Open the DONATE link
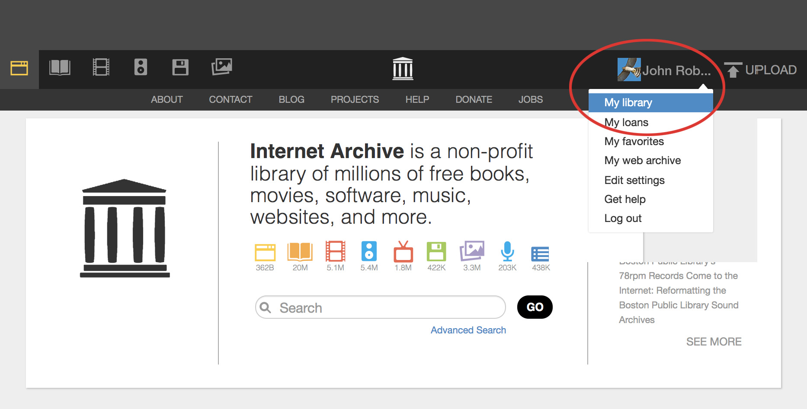Screen dimensions: 807x409 (474, 100)
